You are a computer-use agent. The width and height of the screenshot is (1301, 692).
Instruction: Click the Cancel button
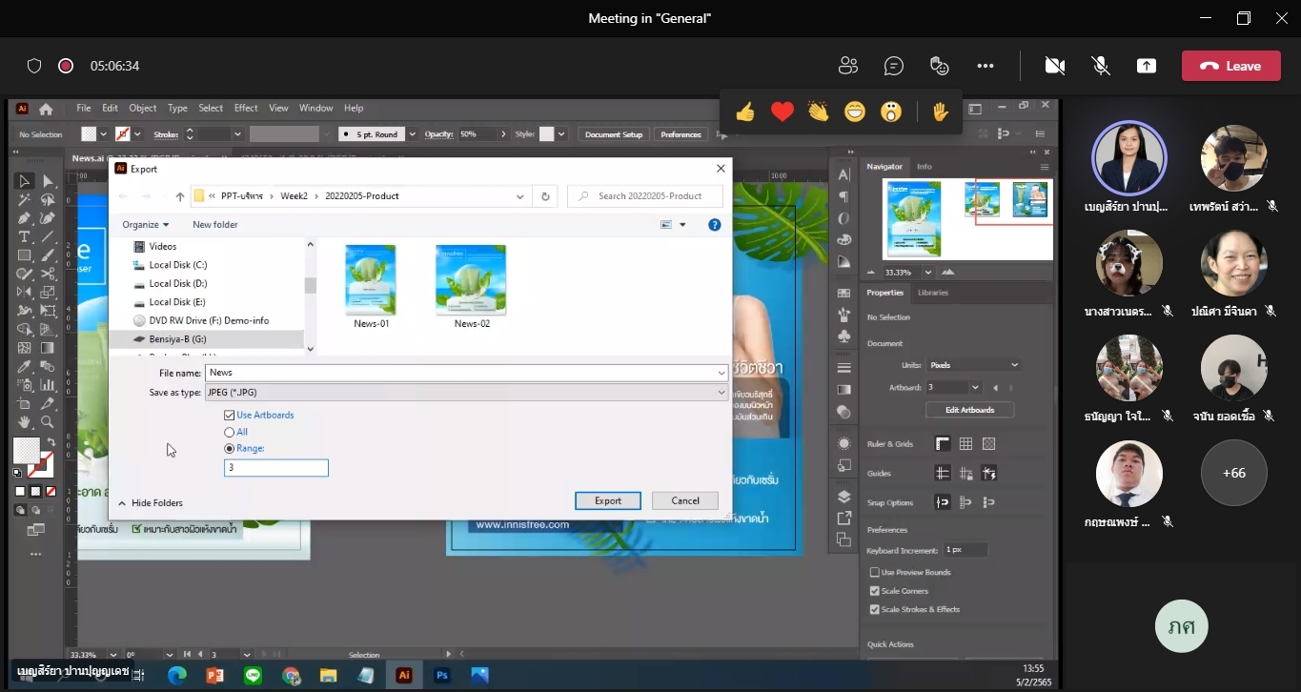[x=685, y=500]
